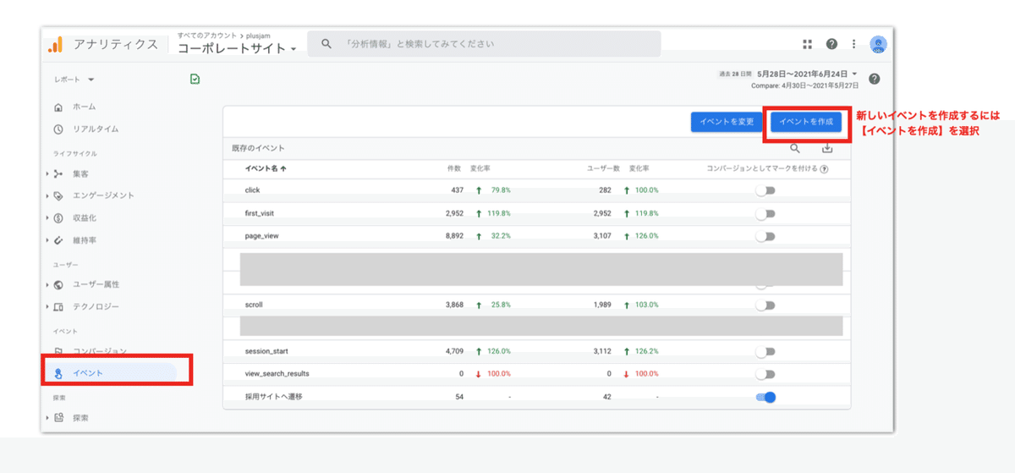Screen dimensions: 1015x473
Task: Expand the テクノロジー section arrow
Action: click(x=47, y=306)
